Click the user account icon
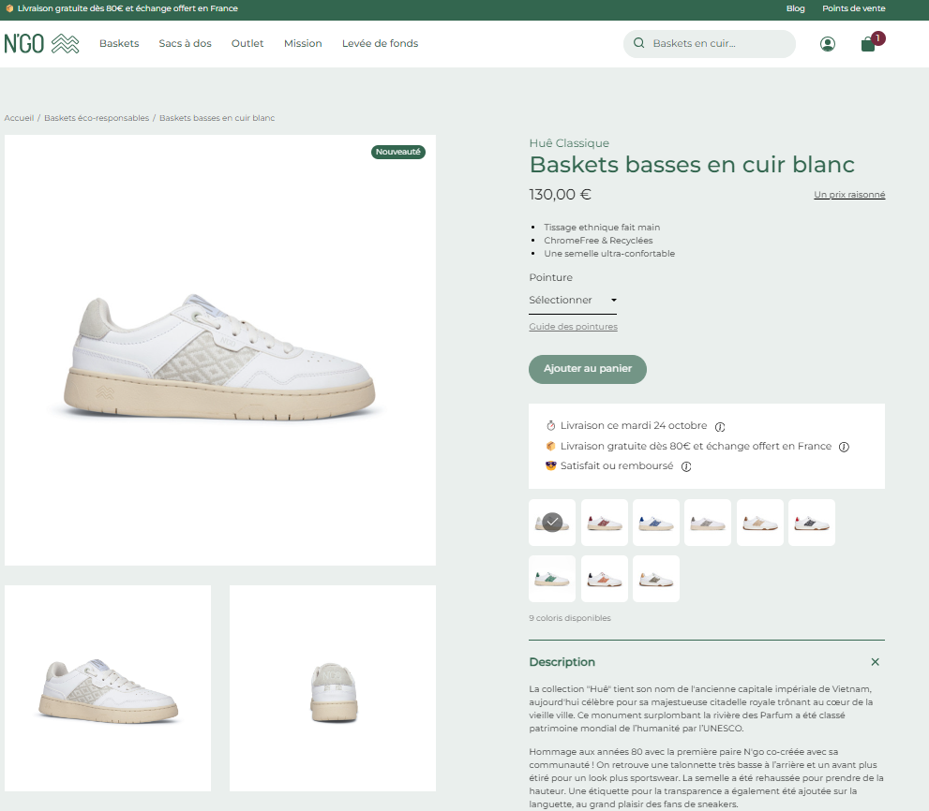Image resolution: width=929 pixels, height=811 pixels. tap(827, 44)
